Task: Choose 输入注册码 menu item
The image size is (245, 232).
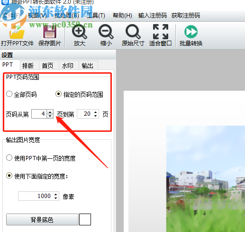Action: tap(153, 16)
